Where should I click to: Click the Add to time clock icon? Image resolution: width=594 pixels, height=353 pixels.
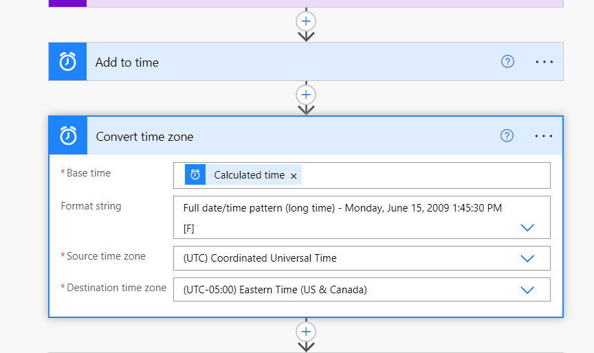[67, 62]
